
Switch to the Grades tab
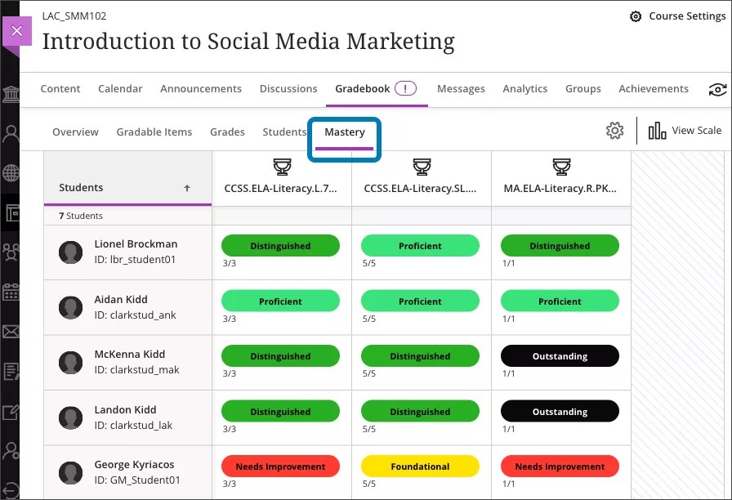point(227,132)
